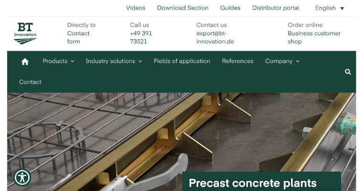Select Contact in the navigation bar
Viewport: 363px width, 191px height.
coord(30,82)
